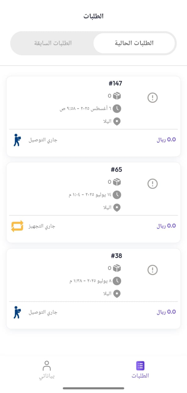
Task: Click the delivery person icon on order #38
Action: point(17,312)
